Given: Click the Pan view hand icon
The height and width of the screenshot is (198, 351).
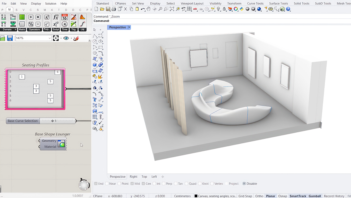Looking at the screenshot, I should (x=149, y=9).
